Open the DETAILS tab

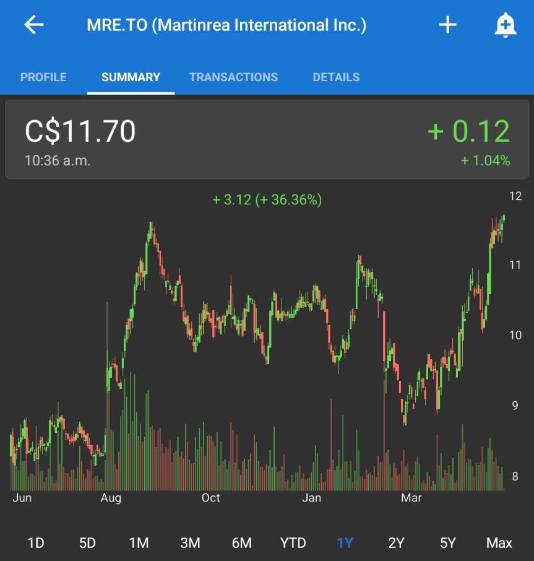336,77
